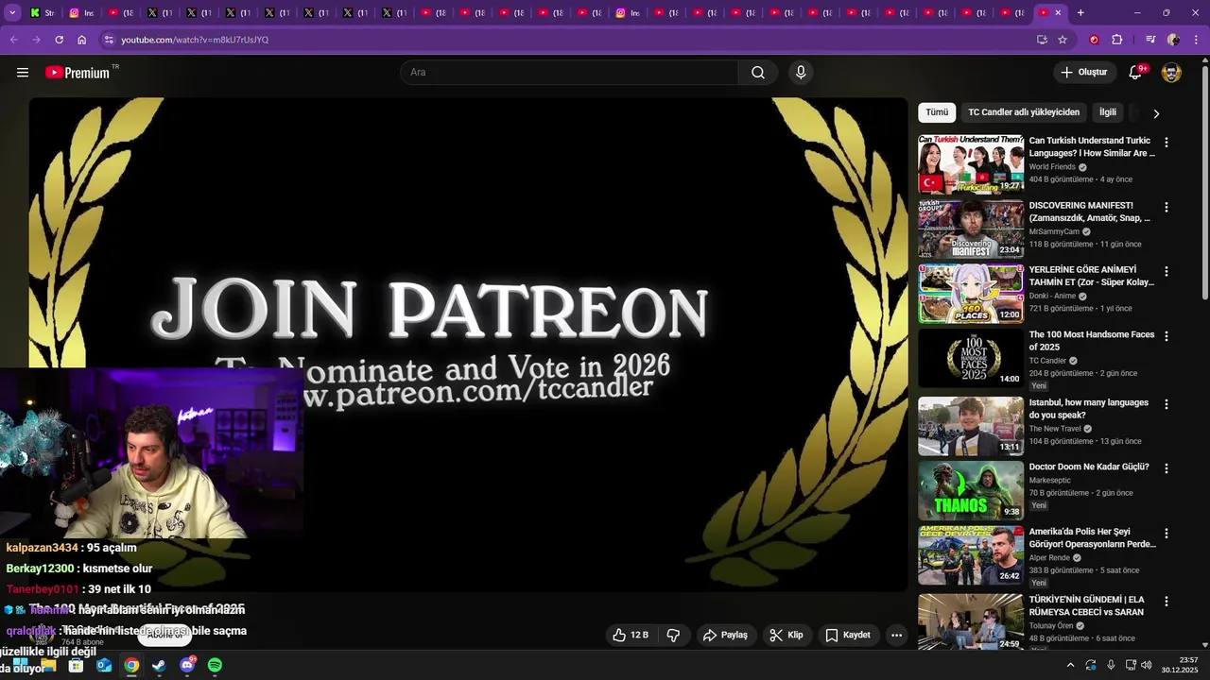Show hidden system tray icons
The image size is (1210, 680).
click(x=1070, y=665)
